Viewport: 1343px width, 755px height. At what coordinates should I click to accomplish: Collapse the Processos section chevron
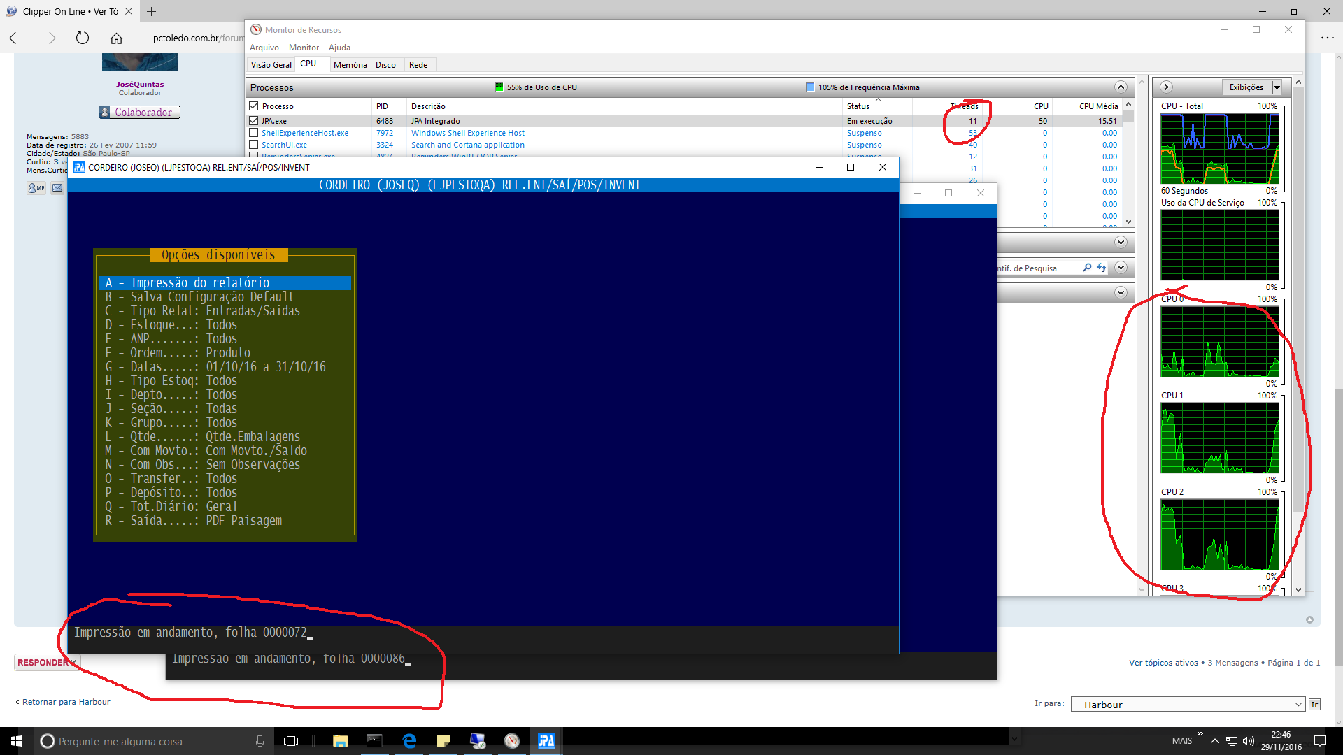coord(1121,87)
